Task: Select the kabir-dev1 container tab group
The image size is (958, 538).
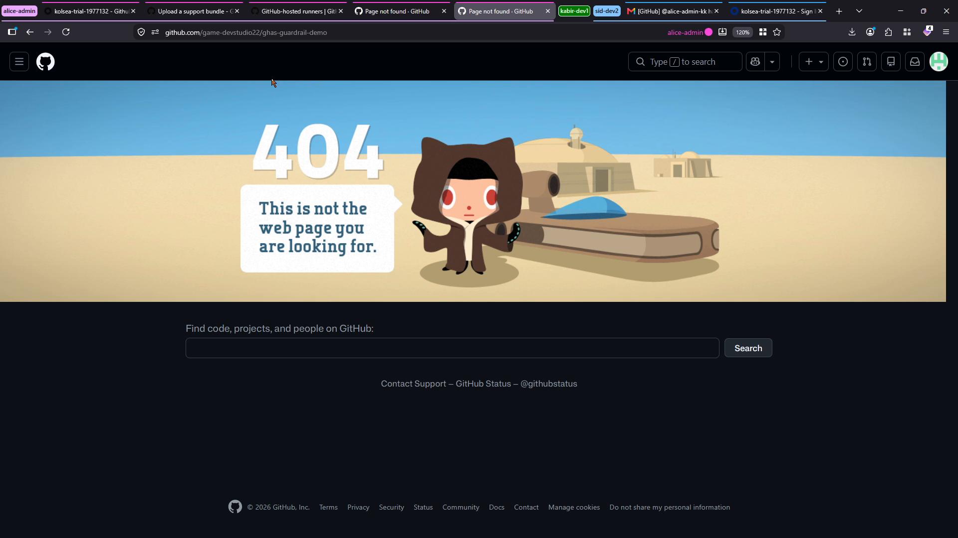Action: point(574,11)
